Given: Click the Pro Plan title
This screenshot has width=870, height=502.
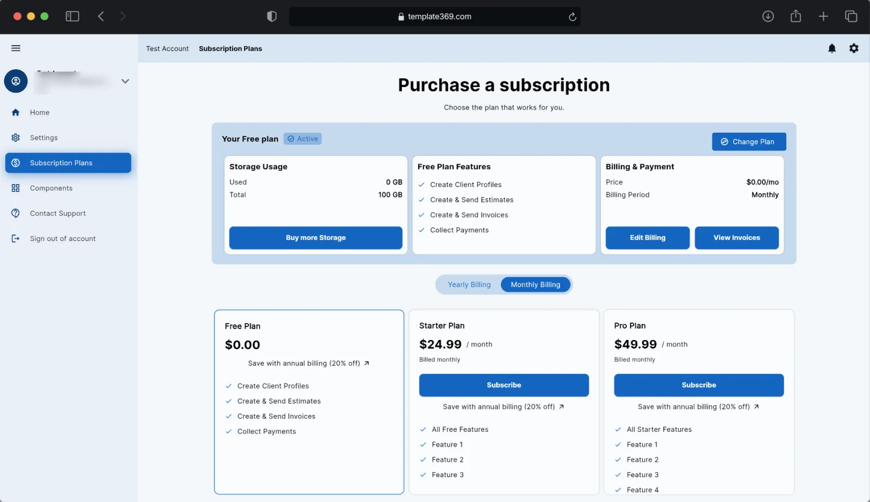Looking at the screenshot, I should (x=630, y=326).
